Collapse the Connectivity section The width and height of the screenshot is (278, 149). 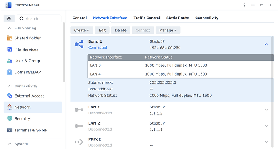point(10,86)
